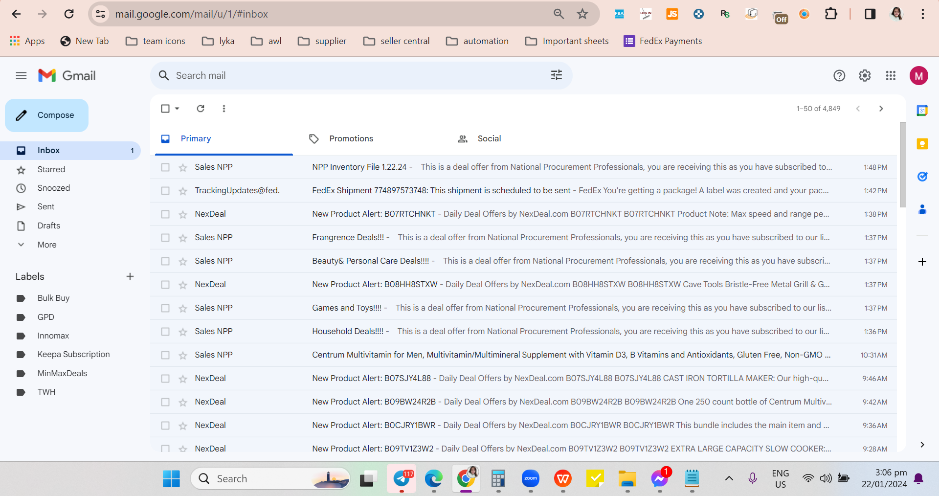Open the Important sheets bookmark folder
Viewport: 939px width, 496px height.
click(567, 41)
